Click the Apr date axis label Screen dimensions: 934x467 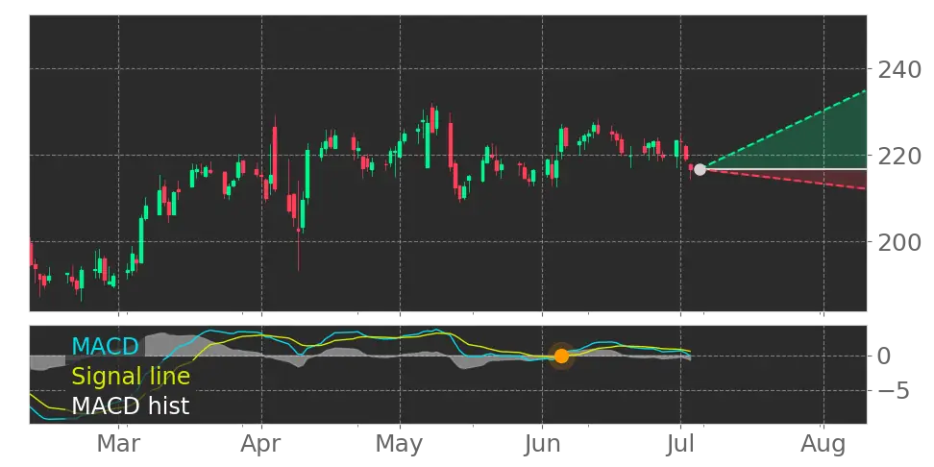(261, 444)
